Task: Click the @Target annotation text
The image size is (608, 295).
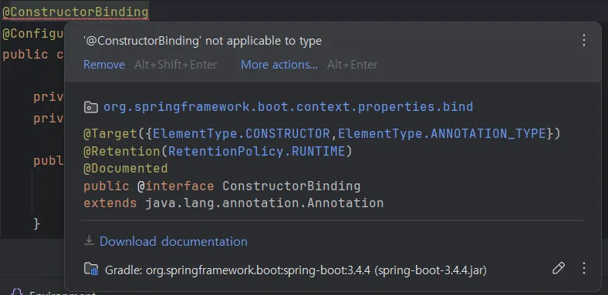Action: pyautogui.click(x=110, y=134)
